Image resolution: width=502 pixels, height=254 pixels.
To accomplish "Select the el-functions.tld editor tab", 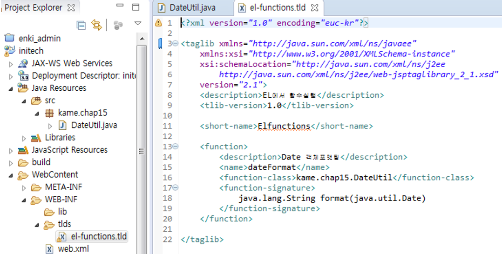I will [278, 8].
